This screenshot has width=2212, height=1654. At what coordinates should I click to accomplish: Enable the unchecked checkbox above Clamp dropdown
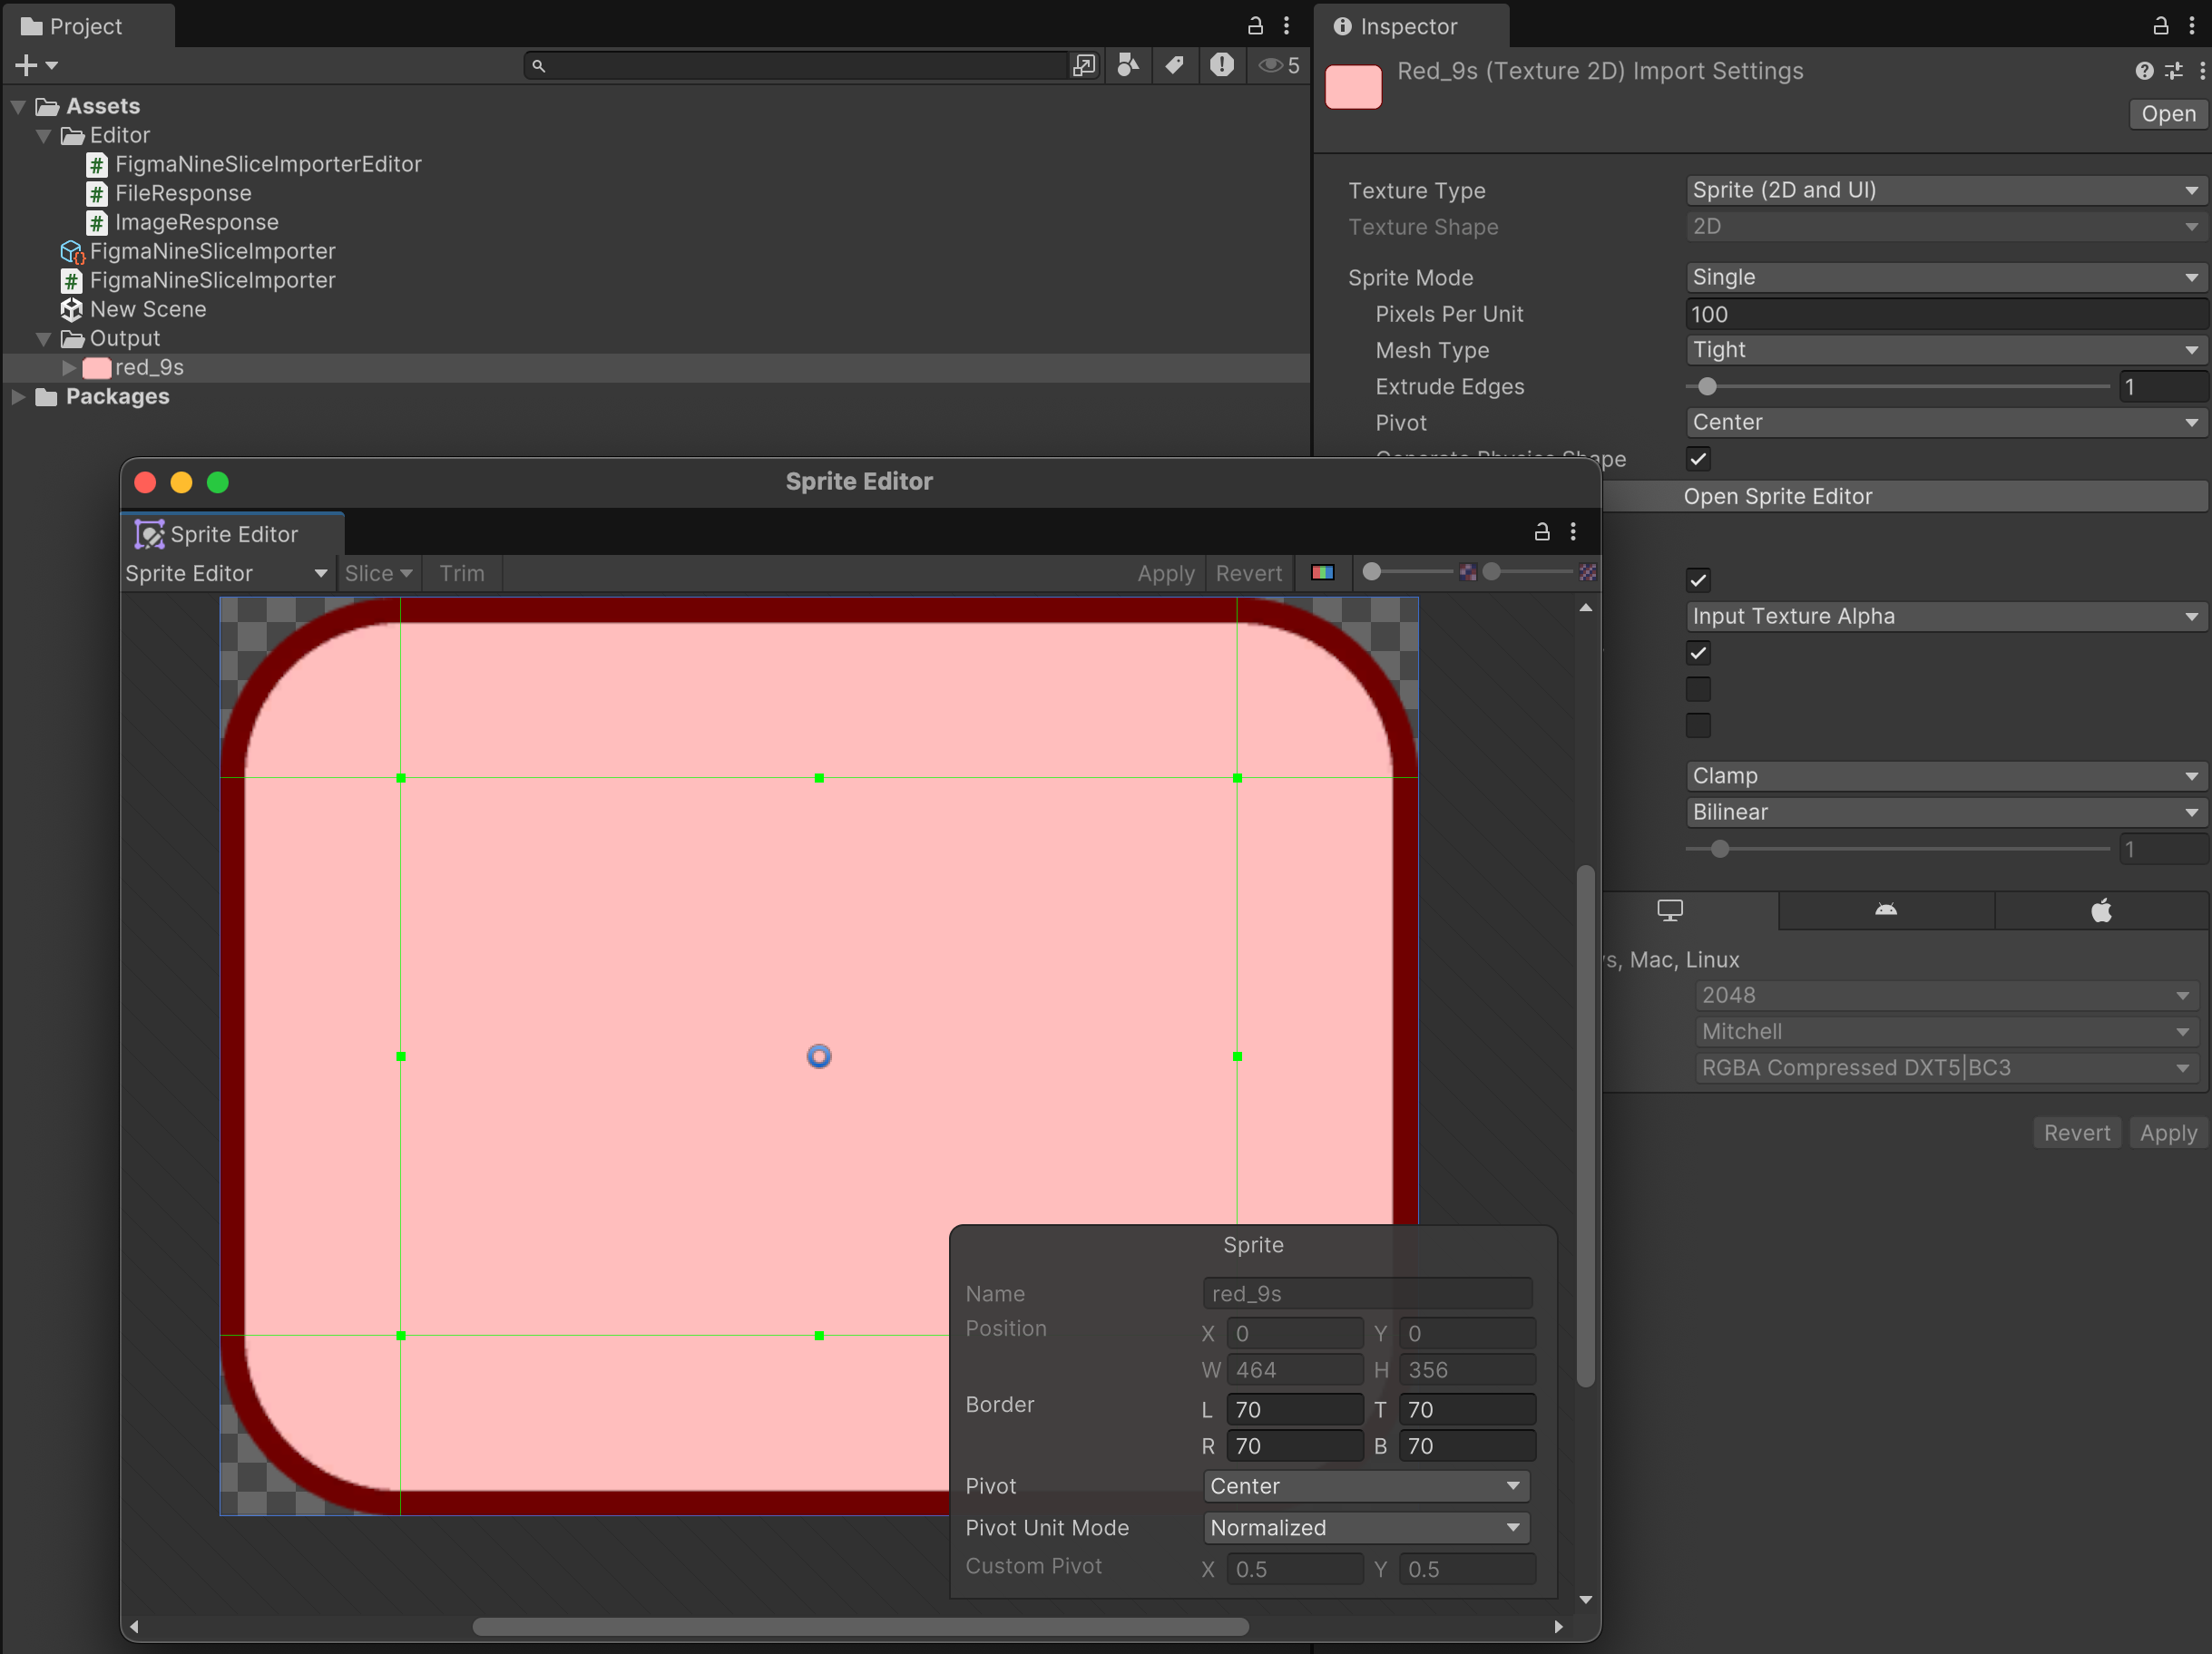point(1698,725)
